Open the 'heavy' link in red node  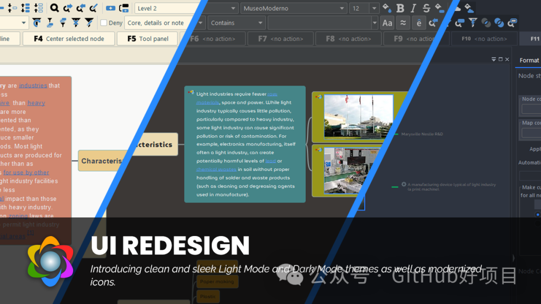point(36,102)
